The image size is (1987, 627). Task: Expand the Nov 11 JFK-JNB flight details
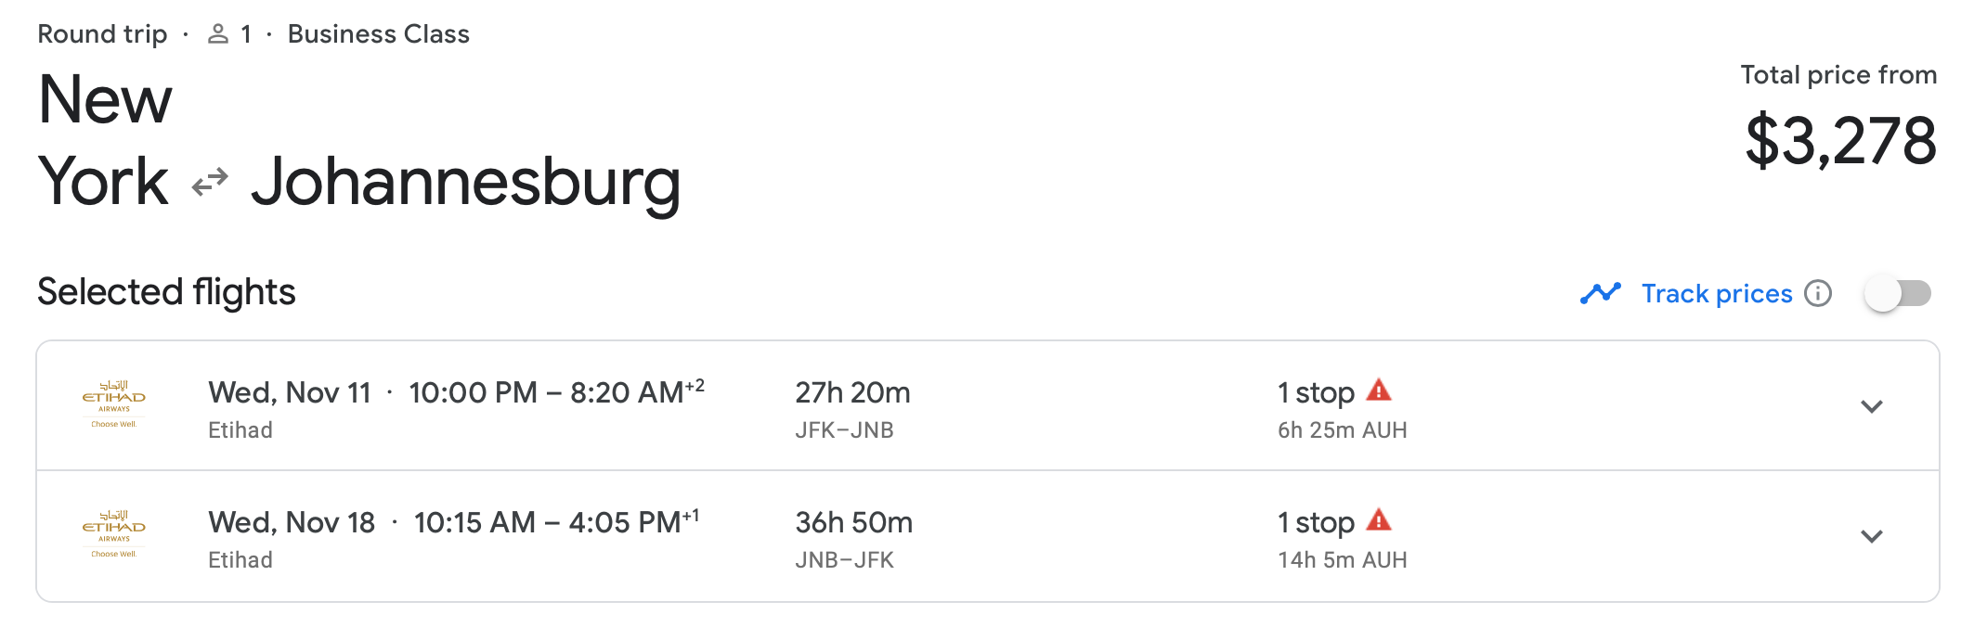1874,406
